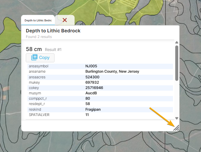
Task: Select the areaacres value 524300
Action: pos(92,77)
